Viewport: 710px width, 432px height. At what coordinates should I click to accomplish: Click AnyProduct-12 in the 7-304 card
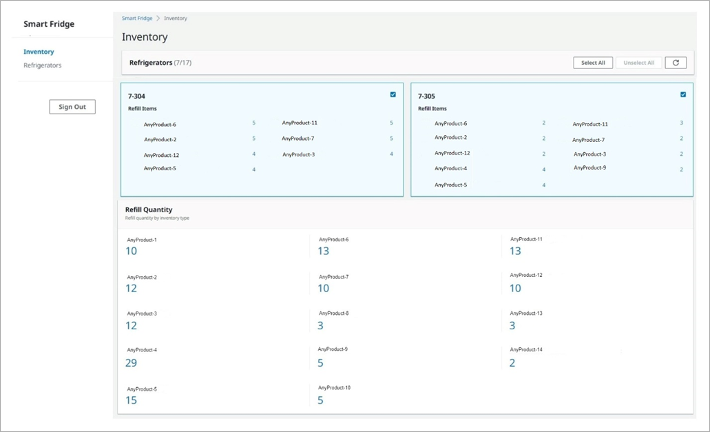[161, 155]
